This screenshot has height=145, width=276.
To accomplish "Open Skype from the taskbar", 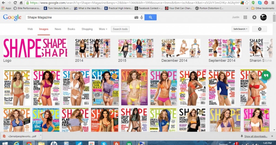I will [104, 143].
